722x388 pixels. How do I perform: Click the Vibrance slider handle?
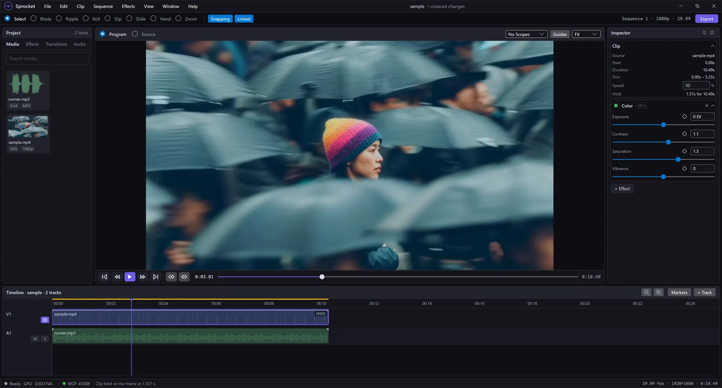point(663,177)
